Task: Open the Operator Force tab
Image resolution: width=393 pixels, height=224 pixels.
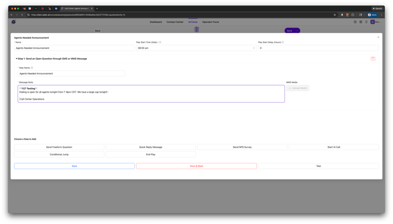Action: [x=211, y=22]
